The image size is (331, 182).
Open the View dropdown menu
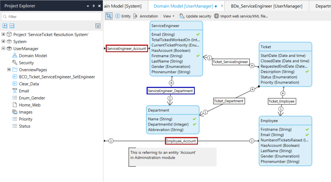(168, 16)
